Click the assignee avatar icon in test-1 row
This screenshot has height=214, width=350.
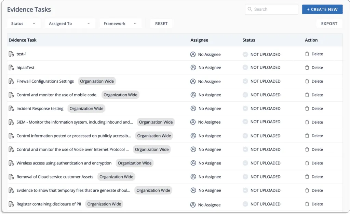click(x=193, y=54)
